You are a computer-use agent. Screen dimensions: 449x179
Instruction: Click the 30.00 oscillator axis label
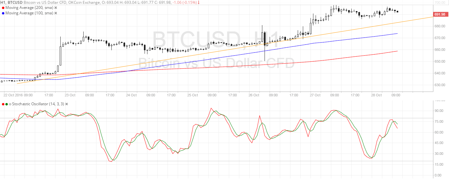tap(439, 154)
